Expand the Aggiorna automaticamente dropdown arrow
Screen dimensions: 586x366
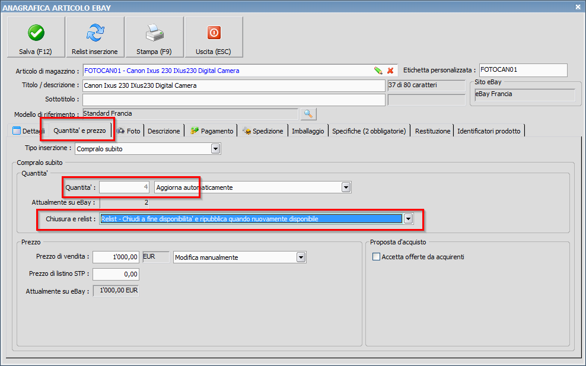[346, 187]
